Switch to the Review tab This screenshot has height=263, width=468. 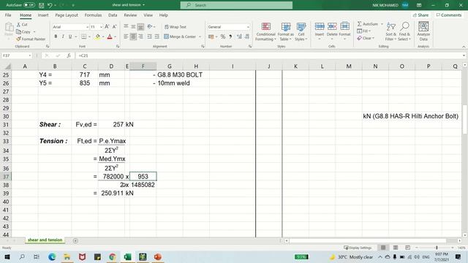point(130,15)
